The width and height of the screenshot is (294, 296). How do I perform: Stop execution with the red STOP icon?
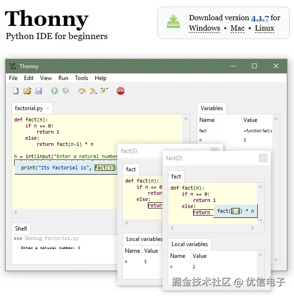pyautogui.click(x=121, y=91)
